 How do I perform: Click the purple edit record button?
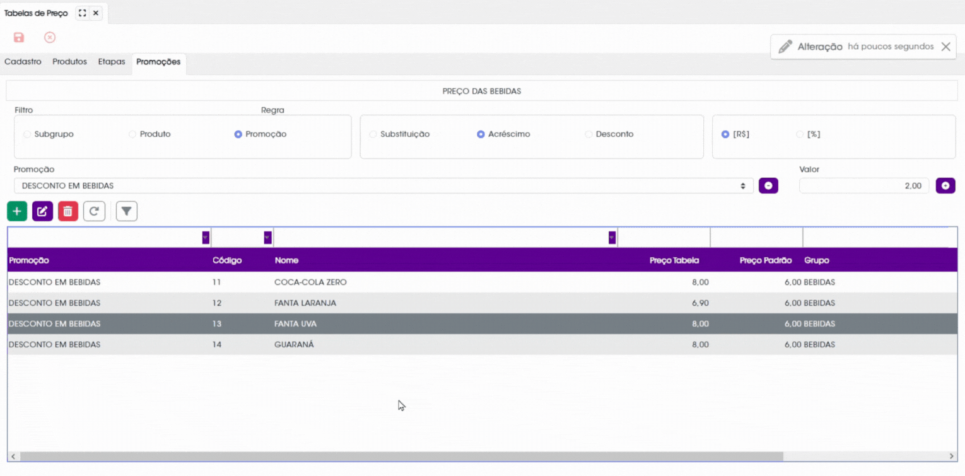pos(42,211)
